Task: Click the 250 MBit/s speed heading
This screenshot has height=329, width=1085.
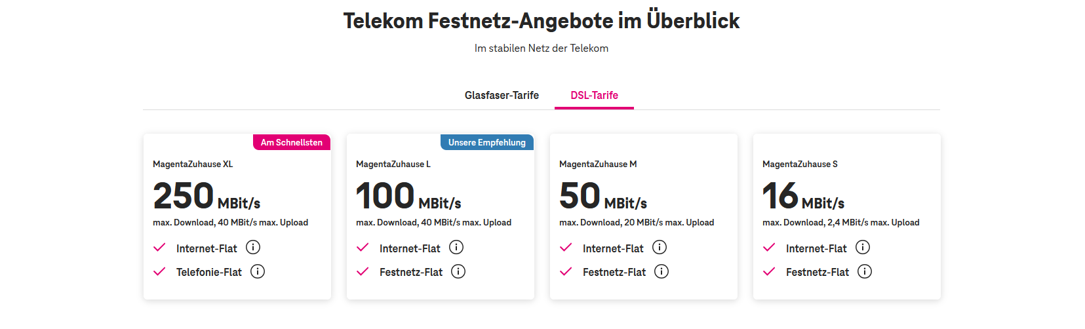Action: [x=207, y=197]
